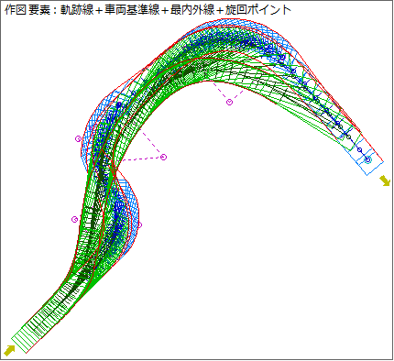Screen dimensions: 394x361
Task: Click the yellow entry arrow beside the green start vehicle
Action: (9, 350)
